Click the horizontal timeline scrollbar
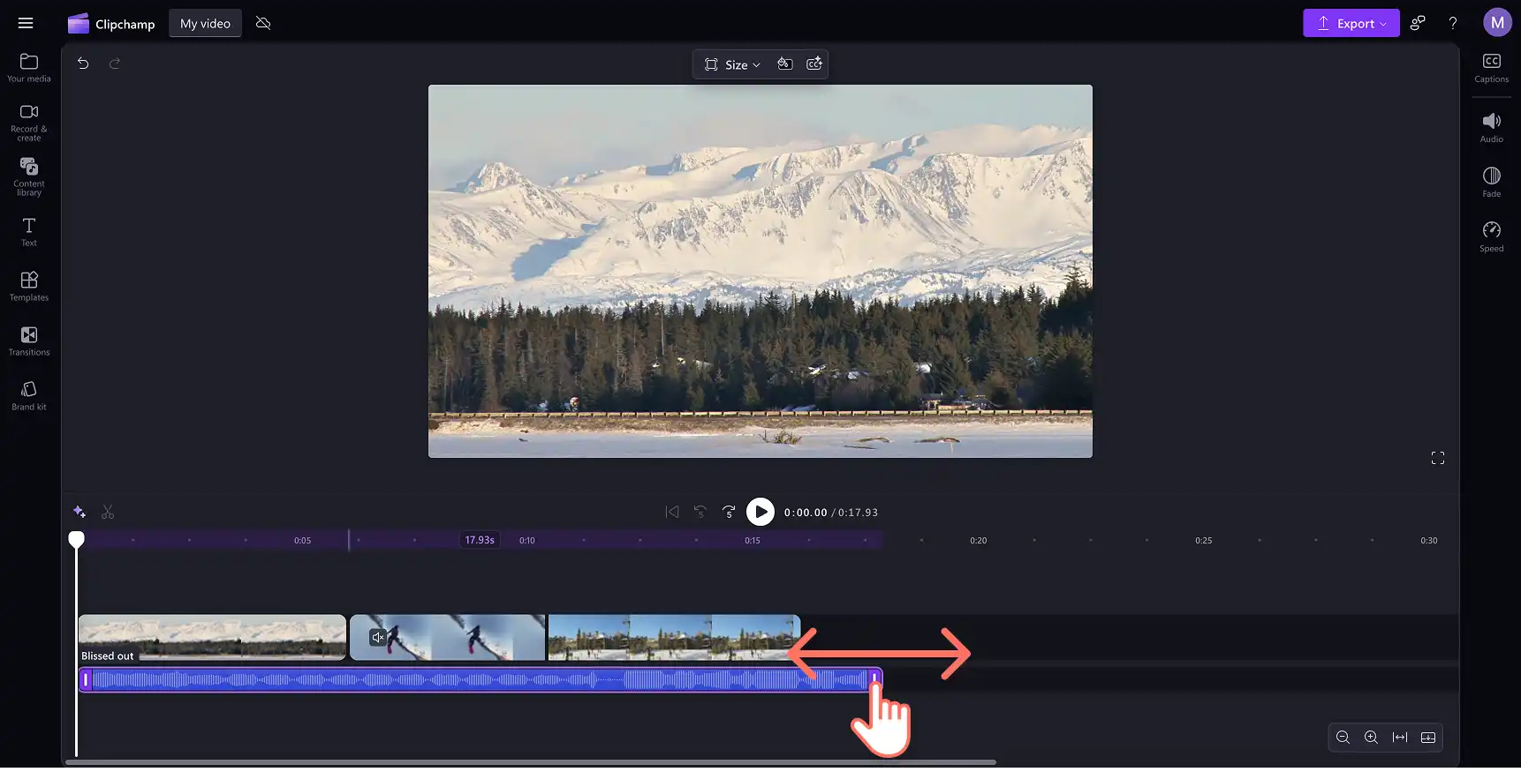This screenshot has width=1521, height=772. (x=531, y=762)
